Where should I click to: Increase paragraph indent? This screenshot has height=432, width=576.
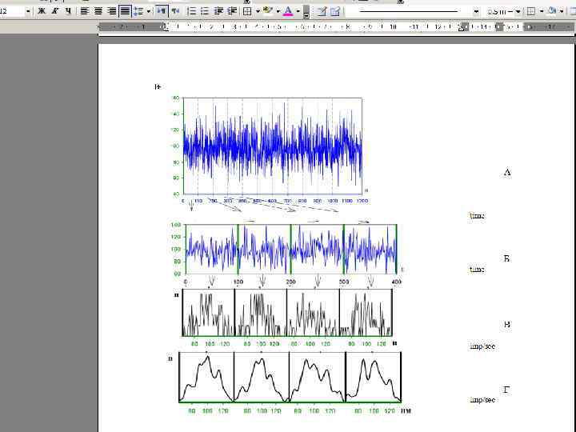232,11
